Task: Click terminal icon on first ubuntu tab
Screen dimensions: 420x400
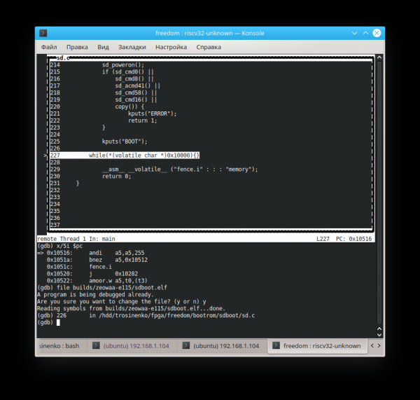Action: coord(96,346)
